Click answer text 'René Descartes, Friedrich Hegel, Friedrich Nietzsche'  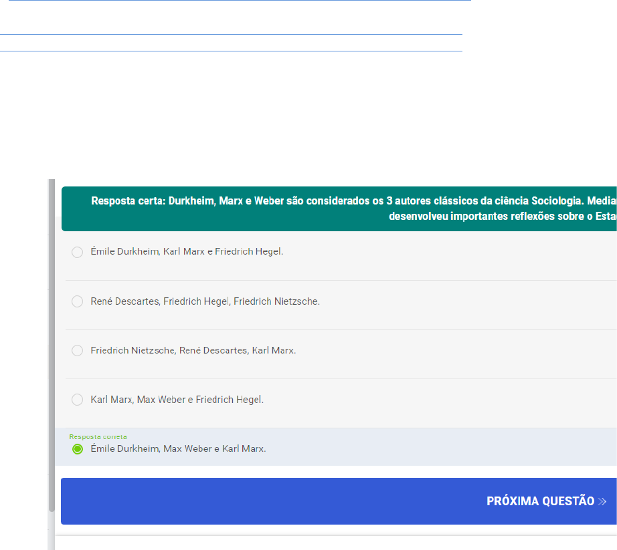[205, 301]
